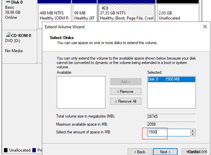
Task: Click the blue Primary partition legend swatch
Action: (34, 150)
